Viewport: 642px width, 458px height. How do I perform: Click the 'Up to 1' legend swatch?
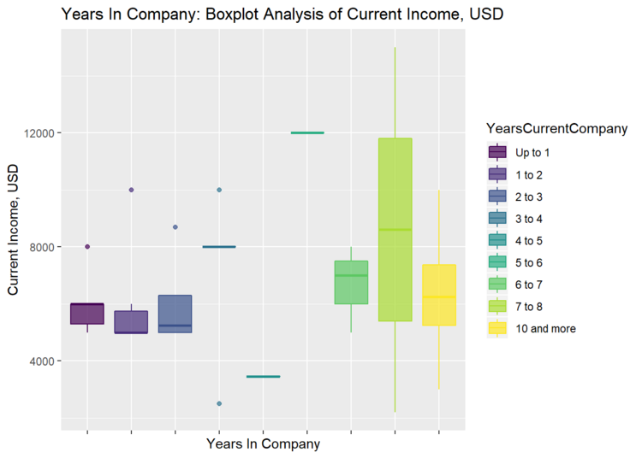pos(497,152)
